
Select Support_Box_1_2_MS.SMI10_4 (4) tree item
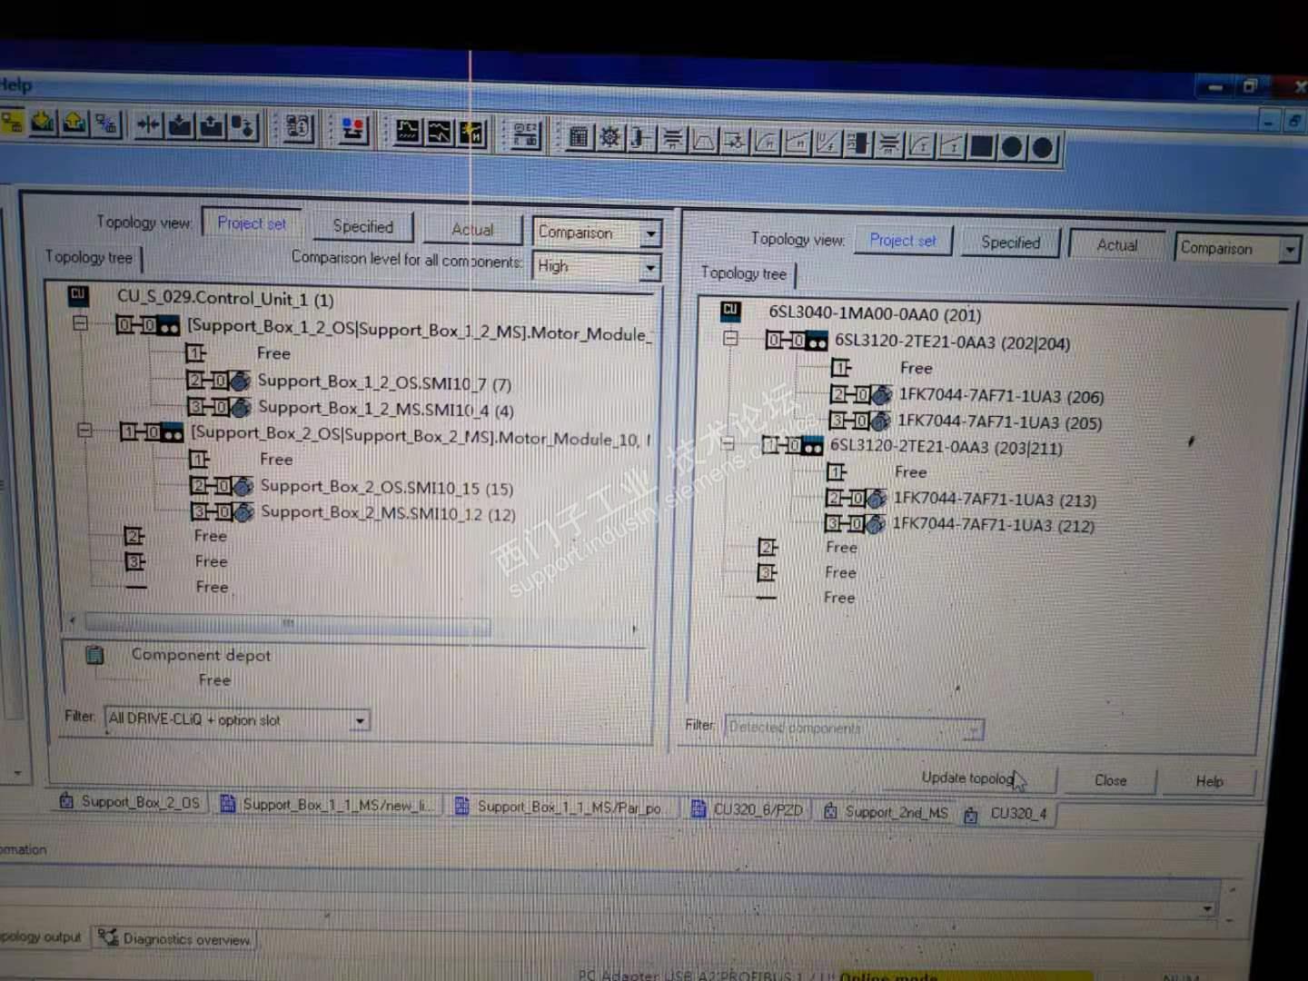coord(386,409)
